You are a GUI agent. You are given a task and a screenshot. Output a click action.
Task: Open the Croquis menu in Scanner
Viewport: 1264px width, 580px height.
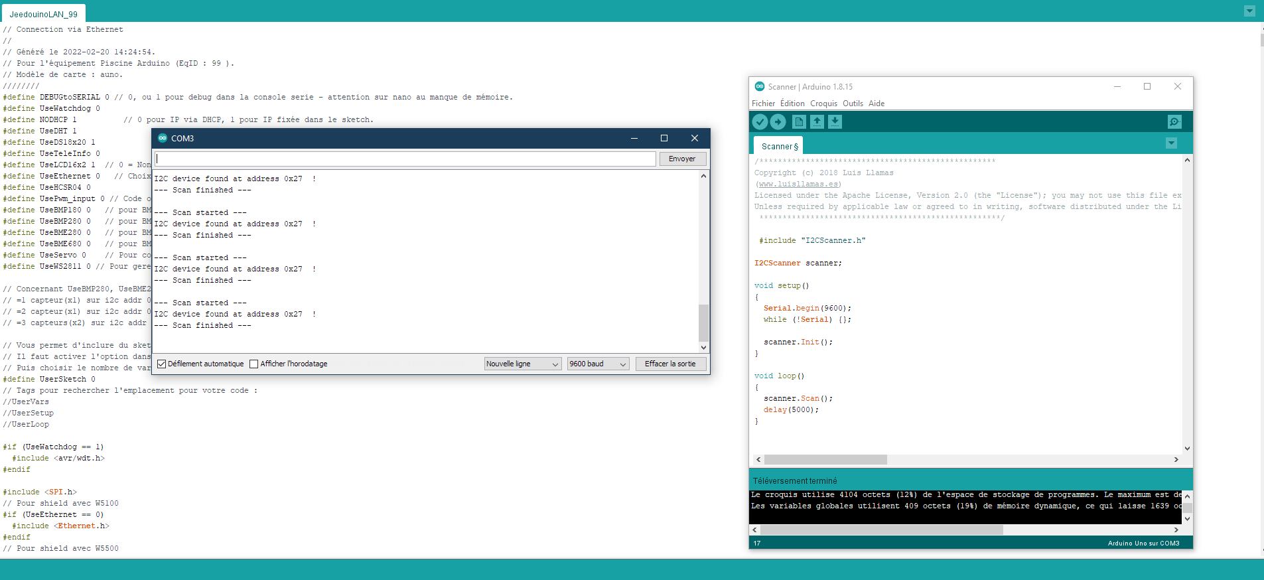coord(823,104)
